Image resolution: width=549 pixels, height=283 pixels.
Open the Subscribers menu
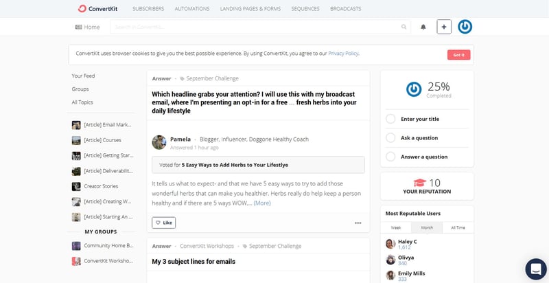click(x=148, y=9)
